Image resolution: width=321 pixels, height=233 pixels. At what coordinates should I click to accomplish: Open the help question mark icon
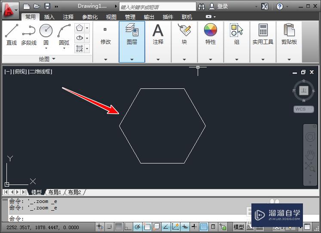(x=280, y=6)
